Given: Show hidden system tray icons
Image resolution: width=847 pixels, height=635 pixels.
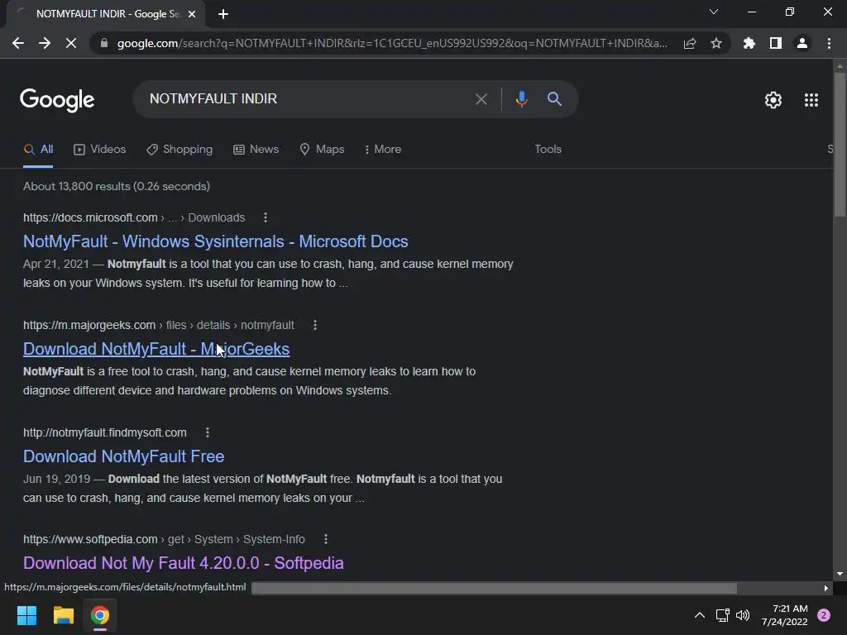Looking at the screenshot, I should click(x=700, y=615).
